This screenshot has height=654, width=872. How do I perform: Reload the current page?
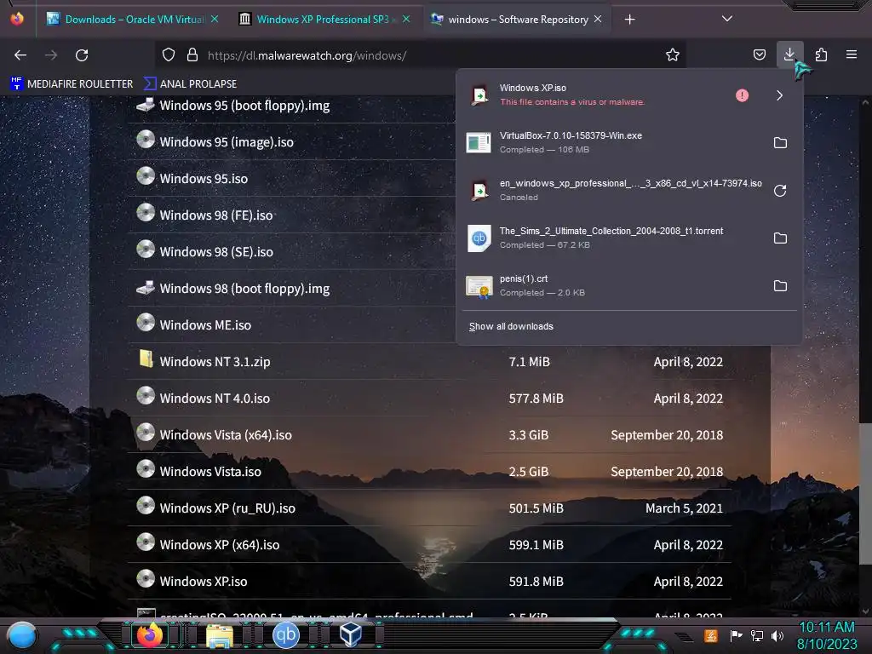(x=82, y=55)
